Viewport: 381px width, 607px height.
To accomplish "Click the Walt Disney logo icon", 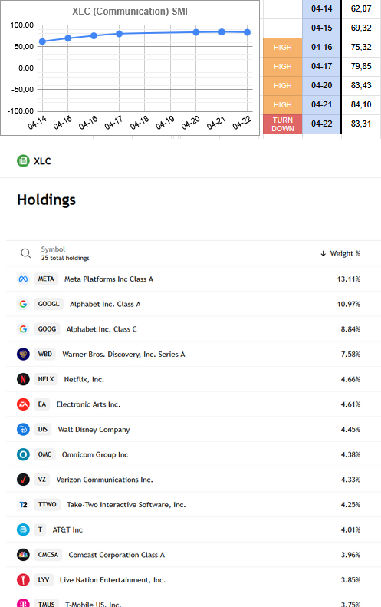I will [23, 429].
